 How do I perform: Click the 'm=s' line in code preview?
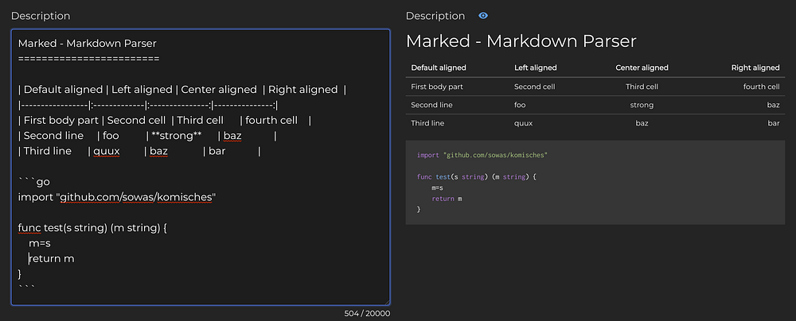pyautogui.click(x=438, y=188)
